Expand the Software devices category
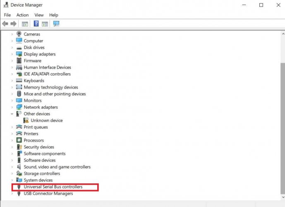Screen dimensions: 285x207 12,160
